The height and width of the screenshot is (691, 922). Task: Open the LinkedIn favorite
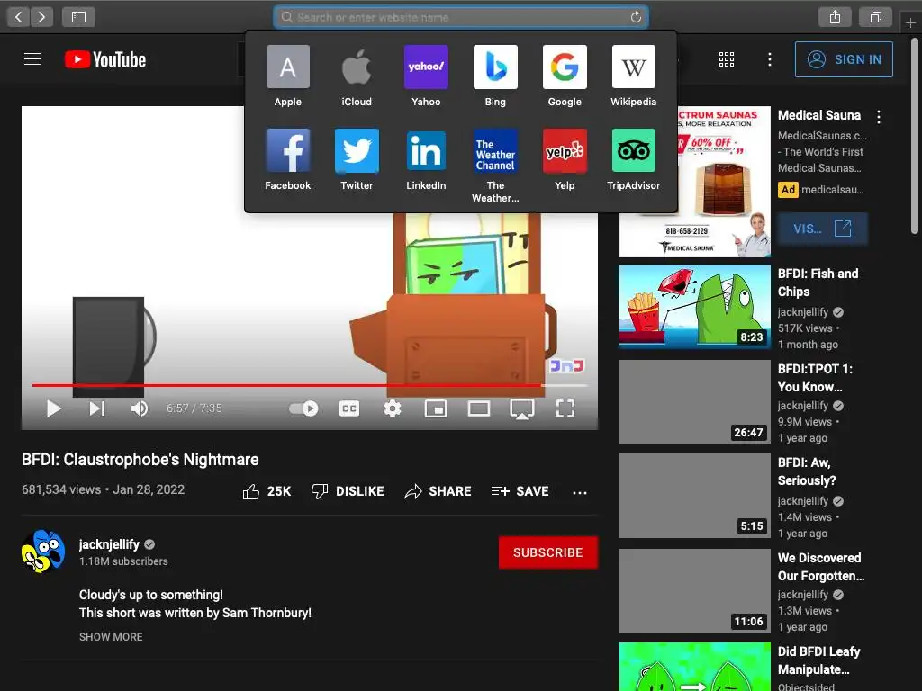[426, 160]
